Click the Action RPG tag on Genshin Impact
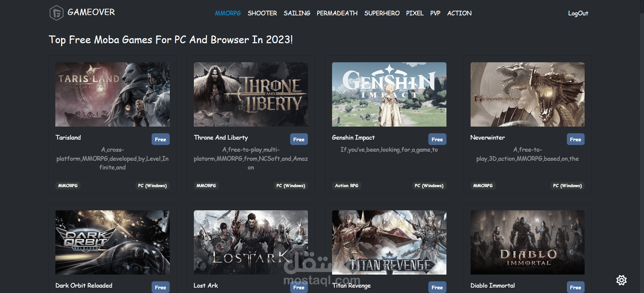This screenshot has width=644, height=293. [x=346, y=186]
